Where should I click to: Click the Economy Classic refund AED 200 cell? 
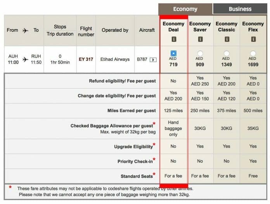[227, 81]
